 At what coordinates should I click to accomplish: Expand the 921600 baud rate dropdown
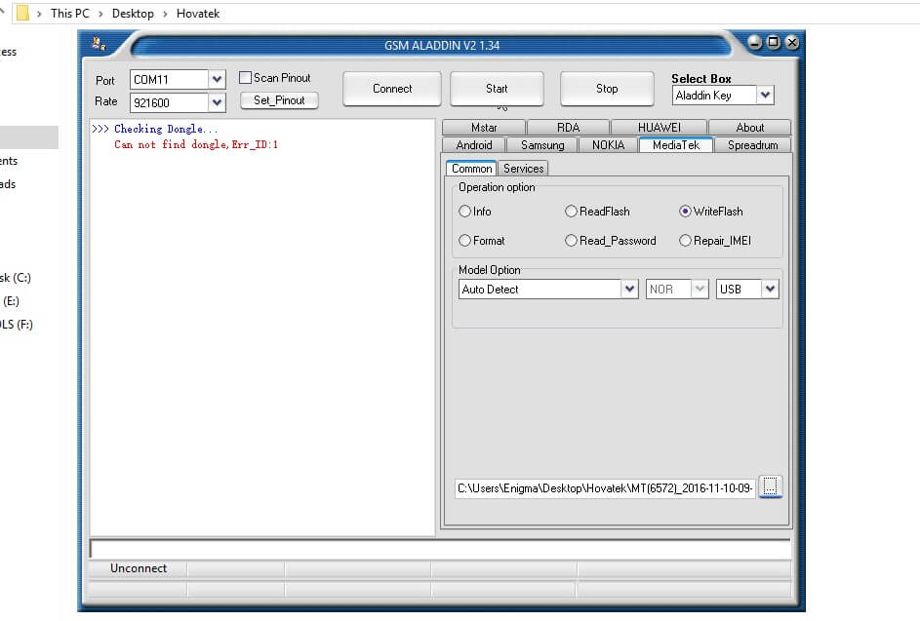pos(217,102)
